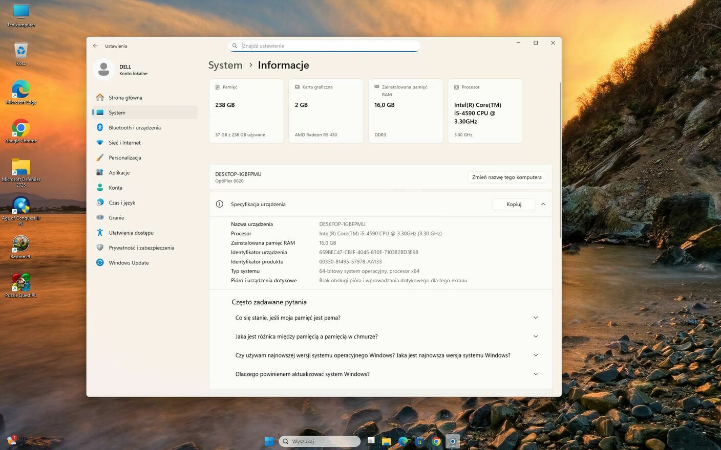Open Bluetooth i urządzenia settings
This screenshot has height=450, width=721.
pyautogui.click(x=134, y=128)
